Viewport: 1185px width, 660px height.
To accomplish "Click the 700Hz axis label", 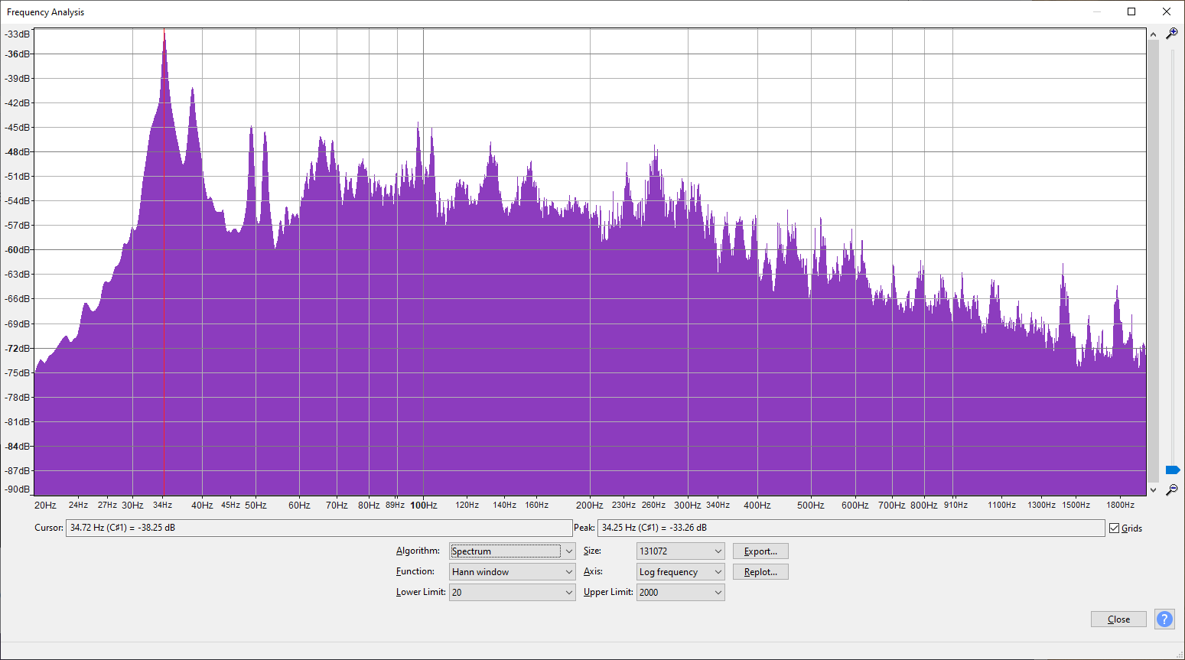I will point(891,506).
